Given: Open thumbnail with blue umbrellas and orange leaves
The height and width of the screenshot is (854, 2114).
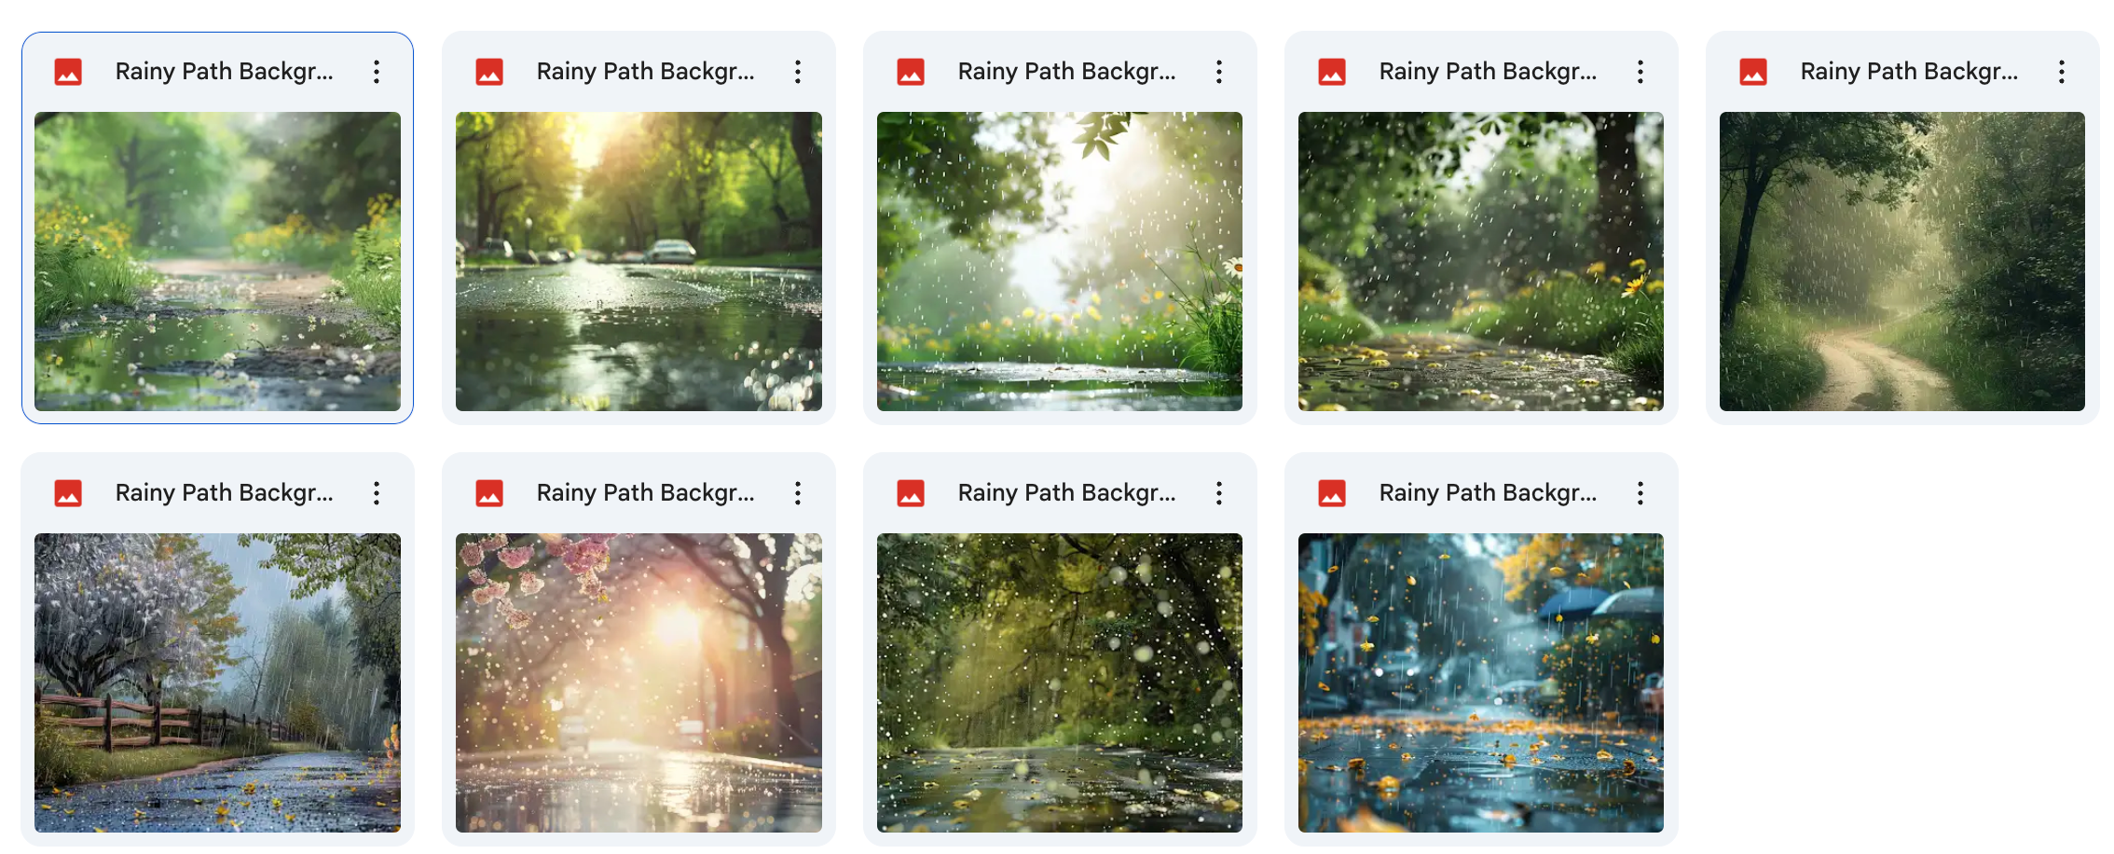Looking at the screenshot, I should pyautogui.click(x=1481, y=682).
